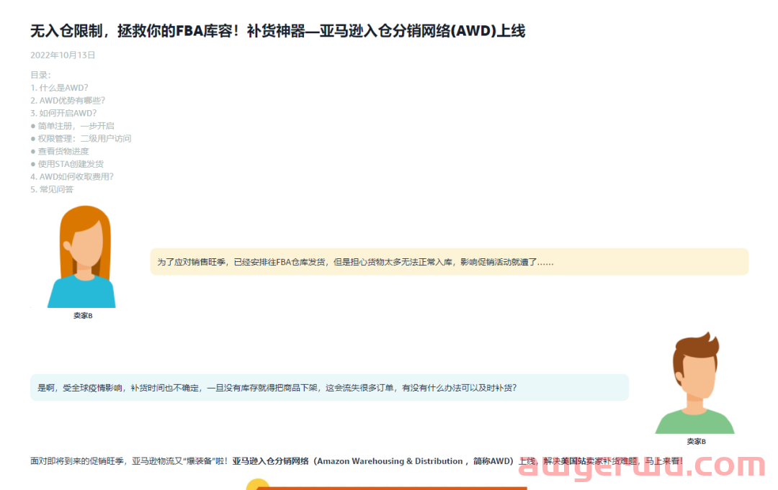The width and height of the screenshot is (778, 490).
Task: Click the phrase 面对即将到来的促销旺季
Action: tap(77, 461)
